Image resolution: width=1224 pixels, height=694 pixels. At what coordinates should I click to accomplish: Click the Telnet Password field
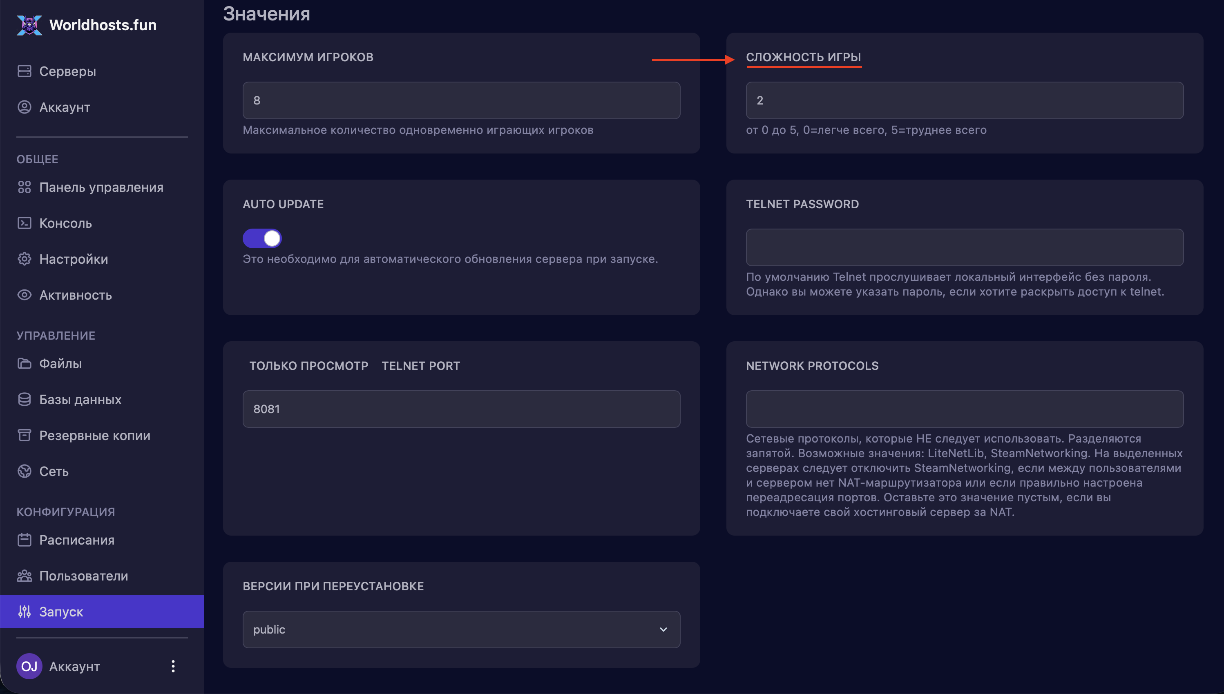coord(964,247)
